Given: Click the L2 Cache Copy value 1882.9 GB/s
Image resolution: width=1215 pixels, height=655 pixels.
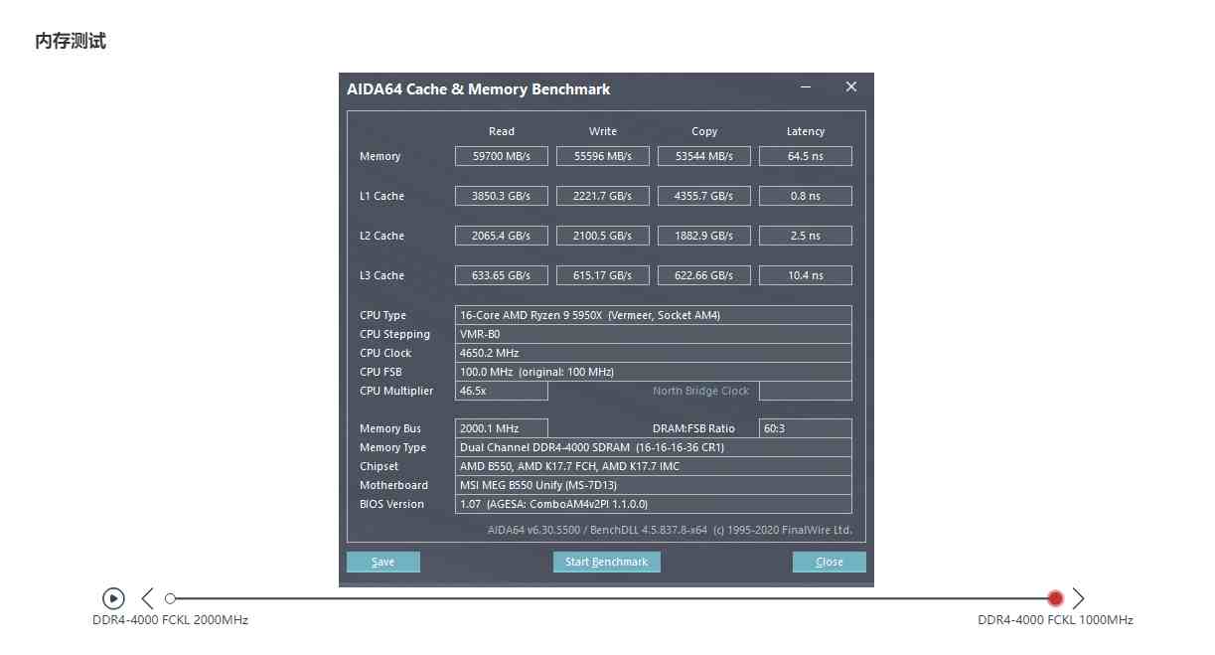Looking at the screenshot, I should tap(704, 236).
